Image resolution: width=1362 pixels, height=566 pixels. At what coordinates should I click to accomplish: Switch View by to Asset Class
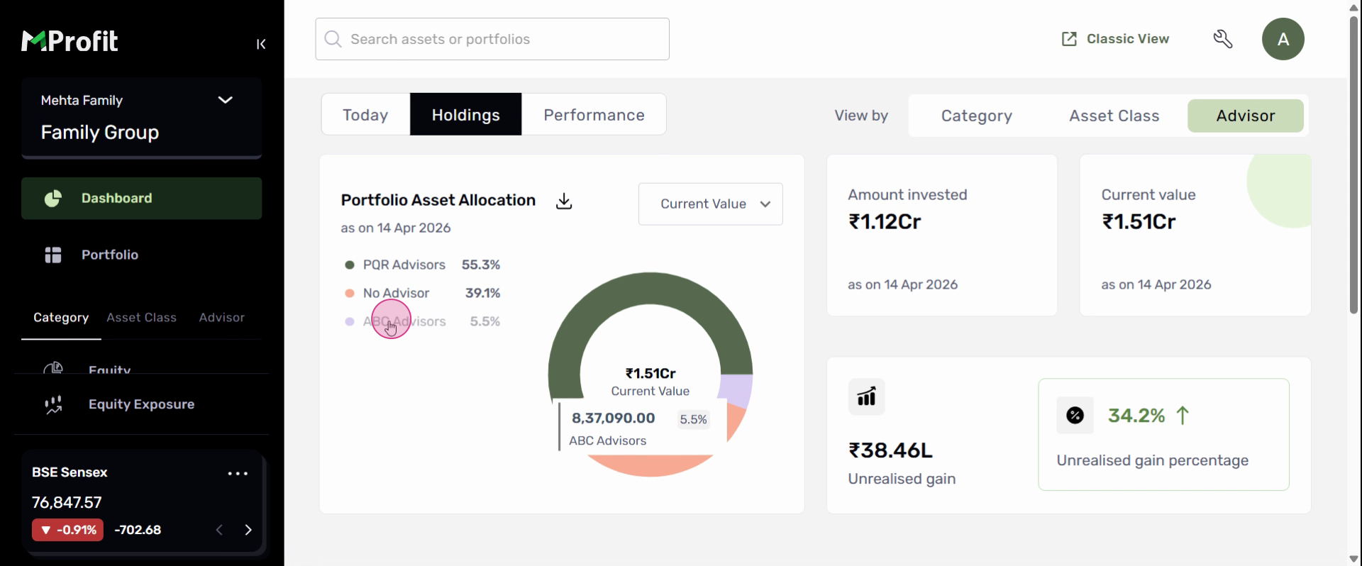point(1114,116)
